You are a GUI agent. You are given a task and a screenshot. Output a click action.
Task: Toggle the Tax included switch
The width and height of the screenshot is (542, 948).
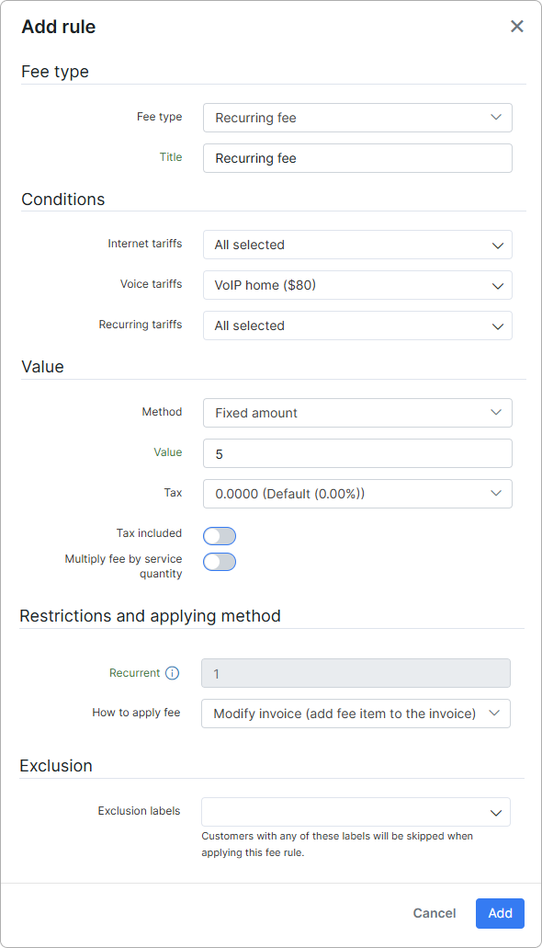(x=220, y=536)
